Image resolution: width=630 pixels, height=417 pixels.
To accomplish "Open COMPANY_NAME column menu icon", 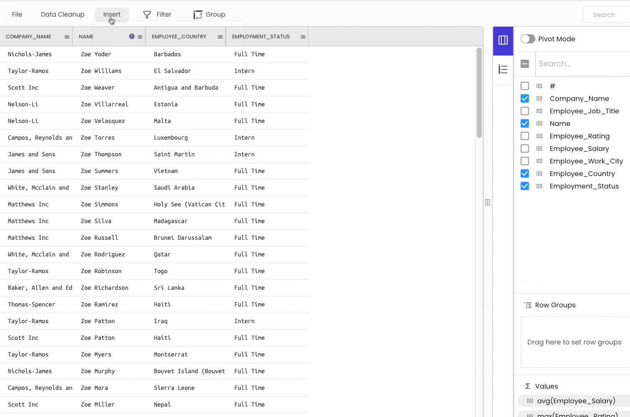I will (67, 37).
